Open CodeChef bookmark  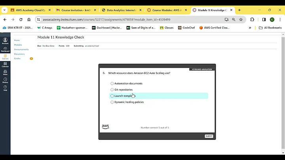pyautogui.click(x=186, y=28)
